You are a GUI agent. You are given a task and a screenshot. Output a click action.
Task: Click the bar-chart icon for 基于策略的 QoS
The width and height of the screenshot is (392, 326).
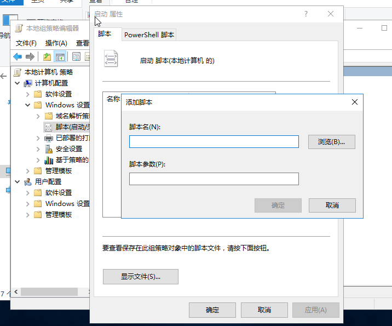point(48,160)
